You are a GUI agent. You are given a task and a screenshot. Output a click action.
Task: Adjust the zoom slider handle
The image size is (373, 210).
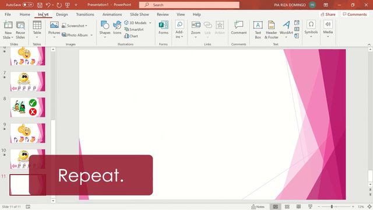(332, 206)
